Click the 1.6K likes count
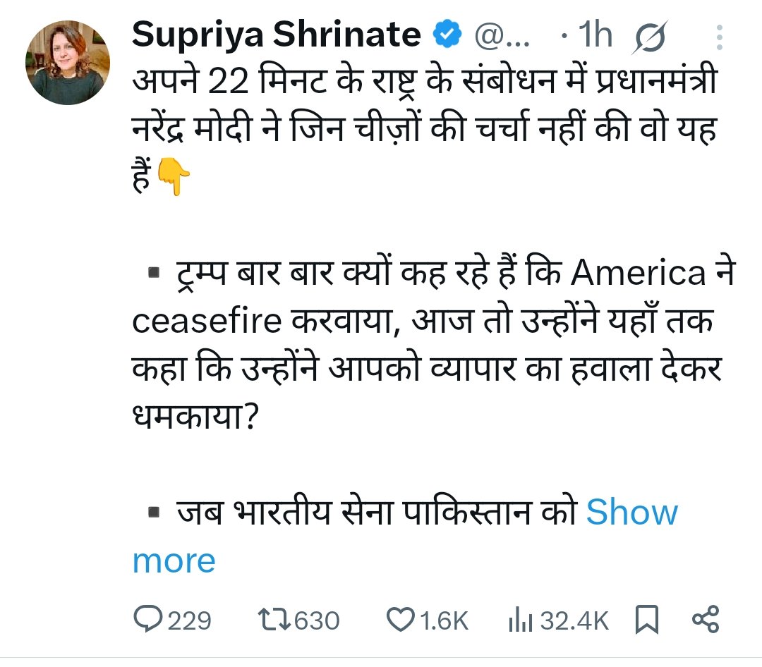The width and height of the screenshot is (762, 667). 444,620
